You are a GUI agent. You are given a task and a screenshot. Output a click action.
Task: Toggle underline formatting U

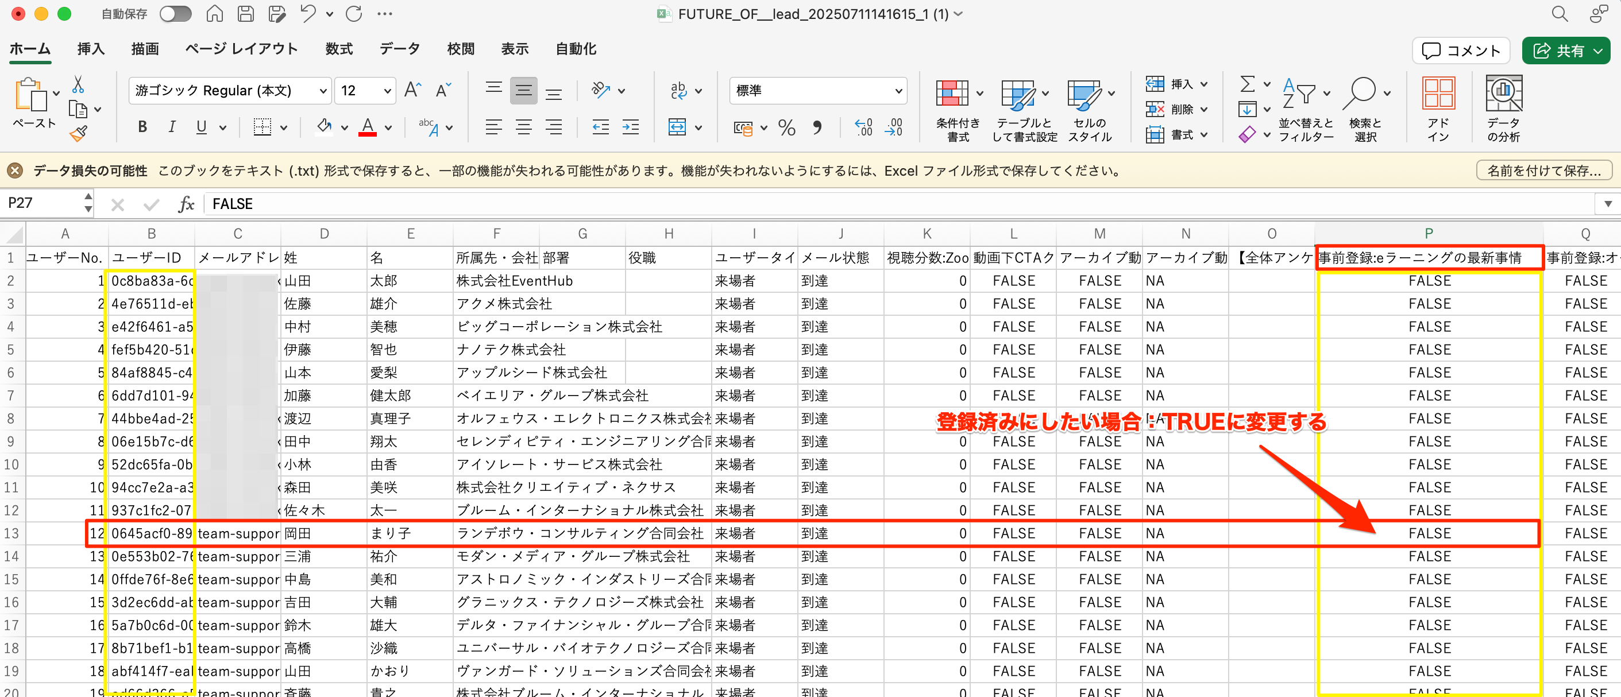pyautogui.click(x=202, y=127)
